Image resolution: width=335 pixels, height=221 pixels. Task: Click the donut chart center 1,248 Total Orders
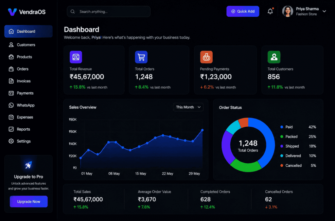pyautogui.click(x=248, y=146)
